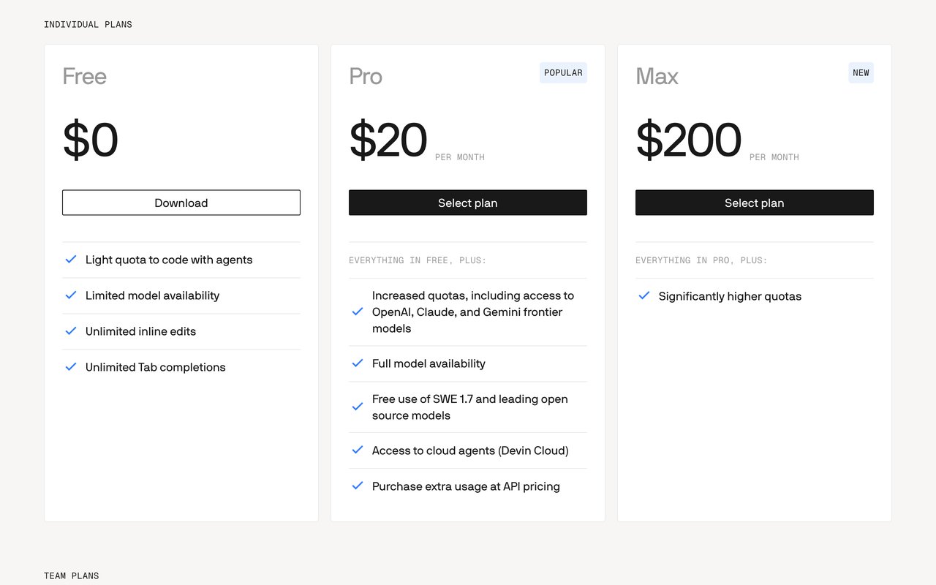Click the Team Plans section label
The image size is (936, 585).
pyautogui.click(x=72, y=576)
